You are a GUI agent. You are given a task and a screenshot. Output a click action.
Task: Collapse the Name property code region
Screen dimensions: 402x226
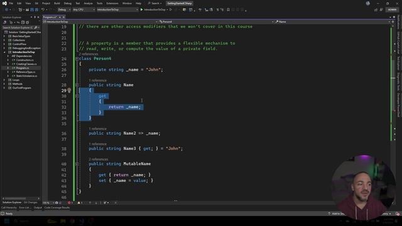[x=77, y=85]
